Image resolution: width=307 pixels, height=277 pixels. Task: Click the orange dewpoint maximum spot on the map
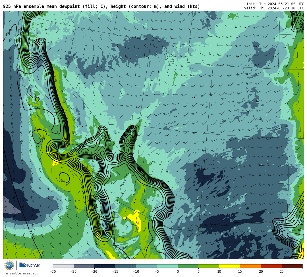(x=138, y=223)
